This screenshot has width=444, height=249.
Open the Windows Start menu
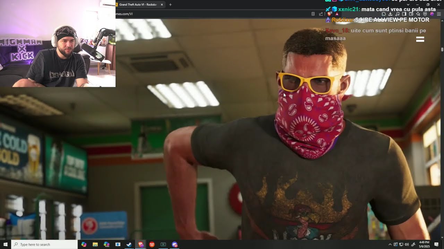coord(5,245)
